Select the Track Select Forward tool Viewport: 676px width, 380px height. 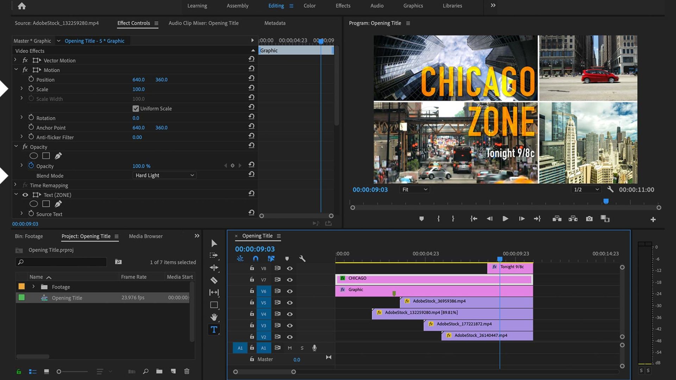point(214,255)
